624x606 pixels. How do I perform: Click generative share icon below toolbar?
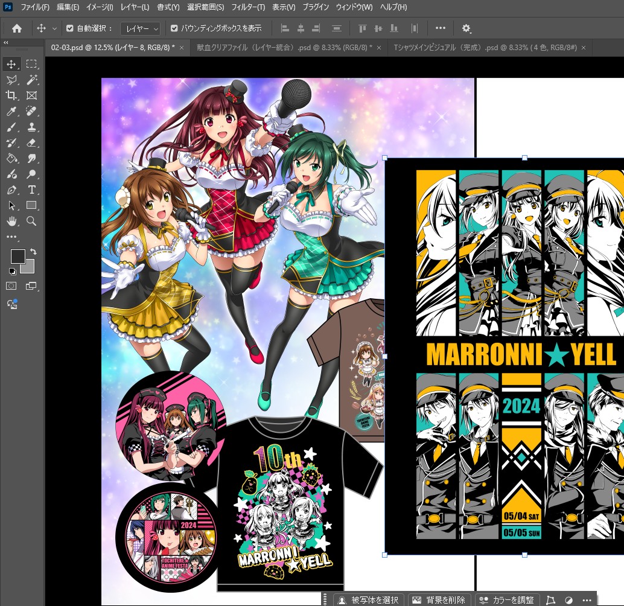[12, 304]
